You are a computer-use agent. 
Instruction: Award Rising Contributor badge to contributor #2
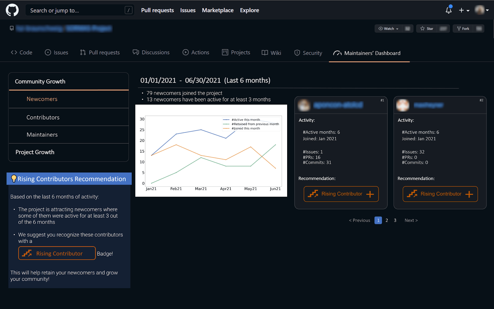440,194
